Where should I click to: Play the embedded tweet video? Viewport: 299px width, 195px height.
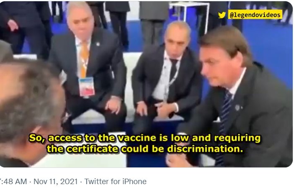[146, 84]
